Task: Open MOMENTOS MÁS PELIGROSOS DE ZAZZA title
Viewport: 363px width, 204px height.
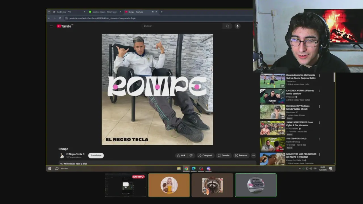Action: (301, 156)
